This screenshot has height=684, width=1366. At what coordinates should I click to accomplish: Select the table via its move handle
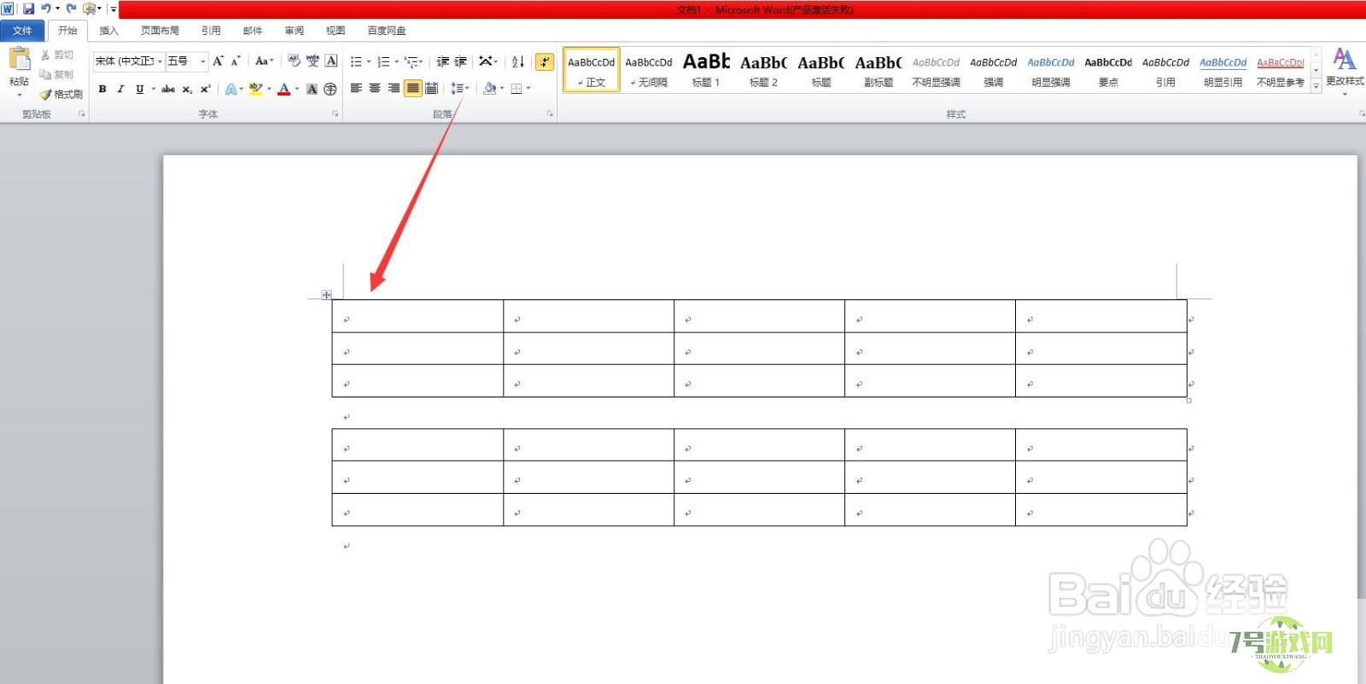coord(326,295)
